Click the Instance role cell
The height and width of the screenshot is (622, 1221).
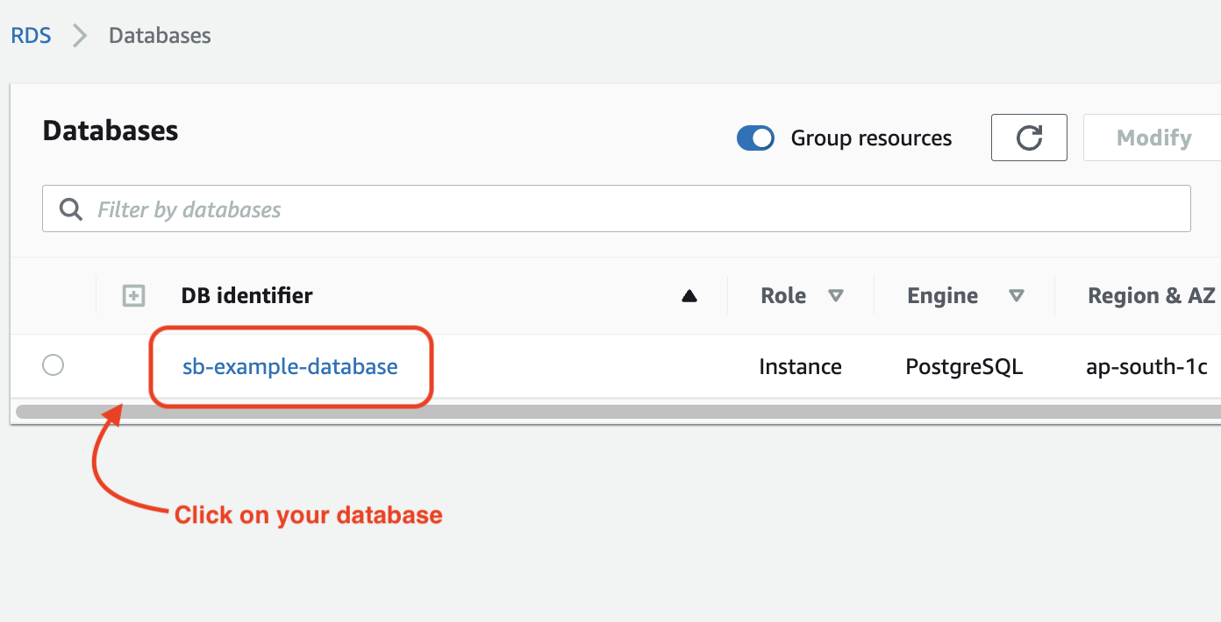coord(800,366)
